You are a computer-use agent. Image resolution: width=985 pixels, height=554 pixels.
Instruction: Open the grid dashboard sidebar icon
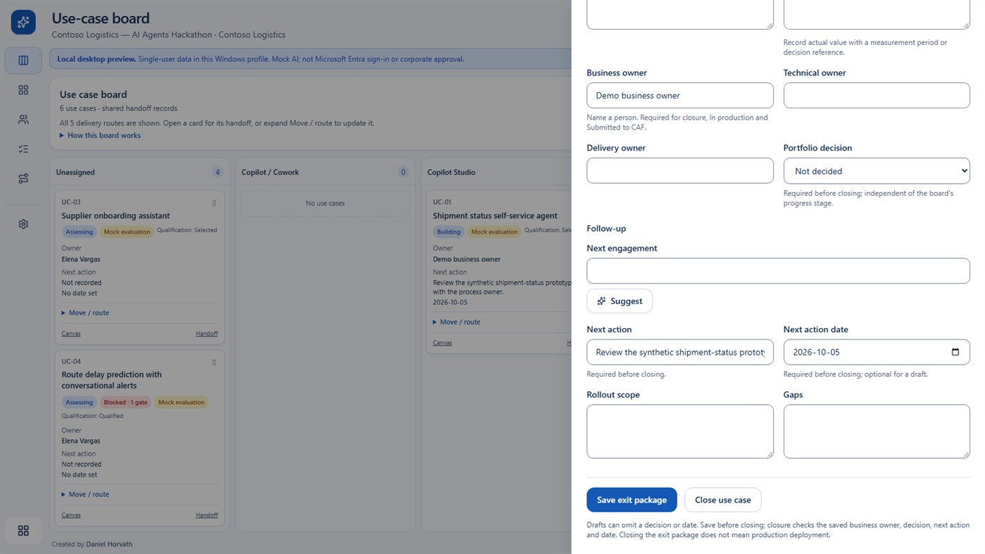click(23, 90)
